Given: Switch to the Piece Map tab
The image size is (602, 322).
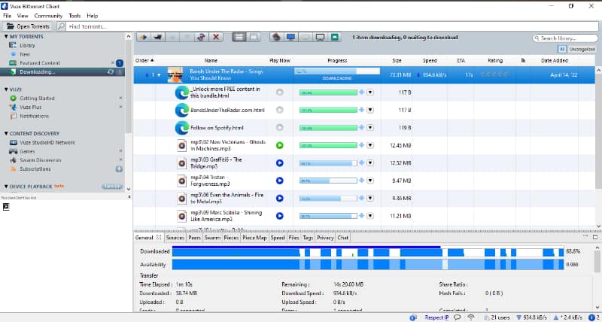Looking at the screenshot, I should point(254,238).
